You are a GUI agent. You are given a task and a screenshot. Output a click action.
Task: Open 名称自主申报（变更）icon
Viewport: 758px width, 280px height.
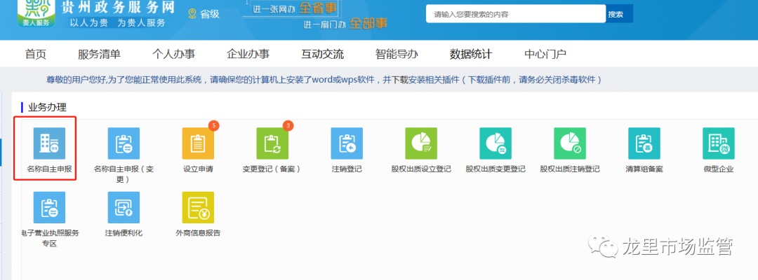pyautogui.click(x=124, y=143)
